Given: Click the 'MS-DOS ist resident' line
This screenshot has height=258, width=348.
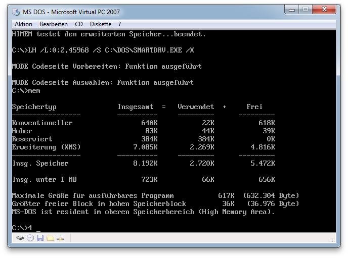Looking at the screenshot, I should (143, 212).
